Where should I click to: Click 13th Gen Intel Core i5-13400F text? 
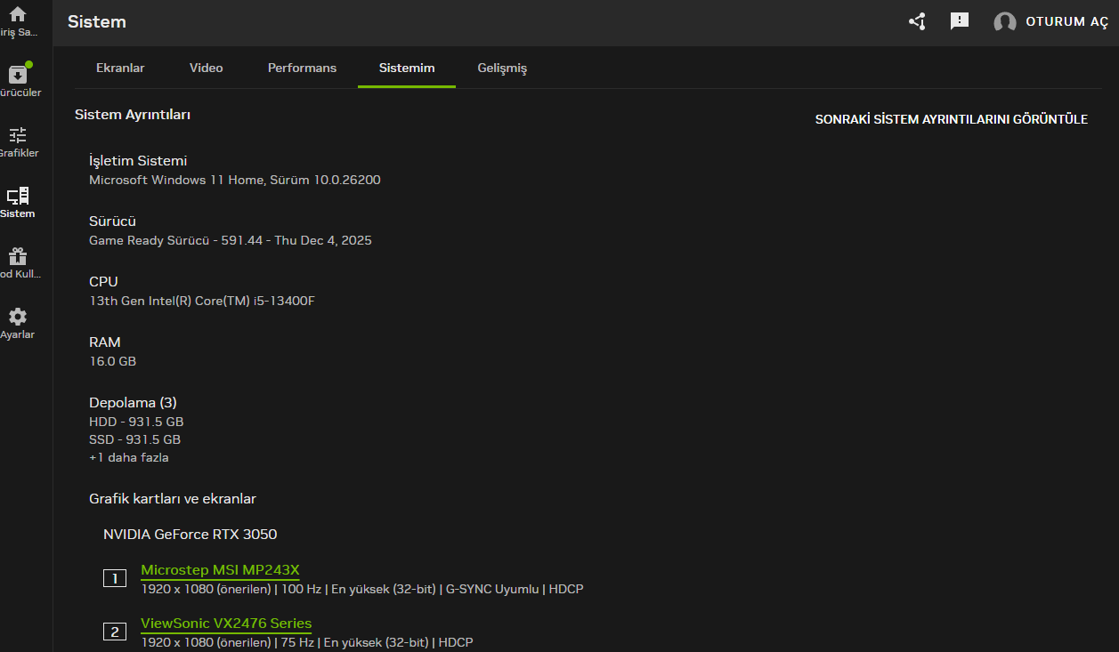pos(202,301)
